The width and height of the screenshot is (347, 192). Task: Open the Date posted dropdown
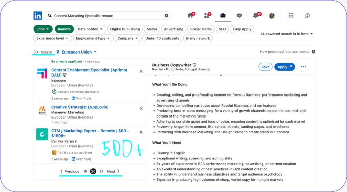pyautogui.click(x=90, y=29)
